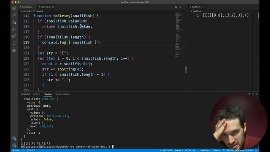
Task: Click the Prettier status bar item
Action: point(216,150)
